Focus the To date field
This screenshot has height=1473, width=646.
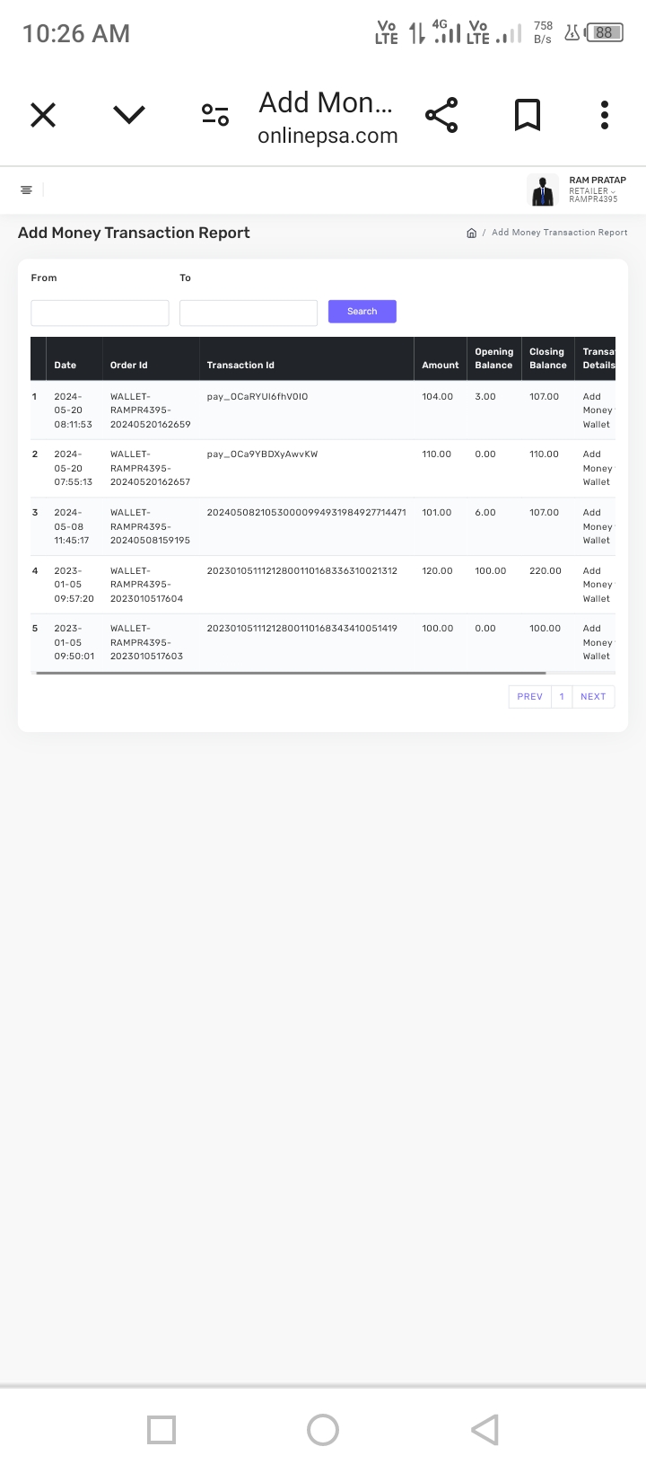point(249,313)
